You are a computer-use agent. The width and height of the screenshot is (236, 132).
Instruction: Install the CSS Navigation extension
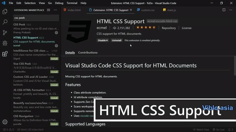pyautogui.click(x=54, y=124)
